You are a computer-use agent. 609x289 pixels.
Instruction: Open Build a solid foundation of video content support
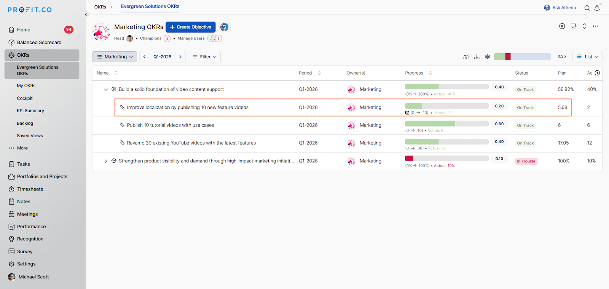pos(171,89)
